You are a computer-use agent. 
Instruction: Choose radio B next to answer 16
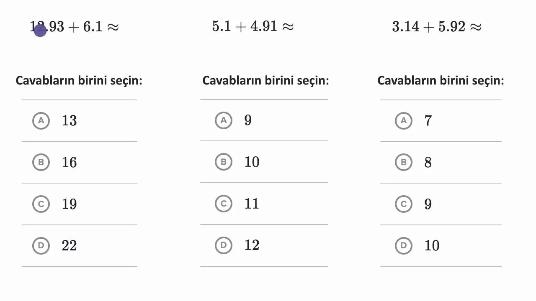[41, 162]
